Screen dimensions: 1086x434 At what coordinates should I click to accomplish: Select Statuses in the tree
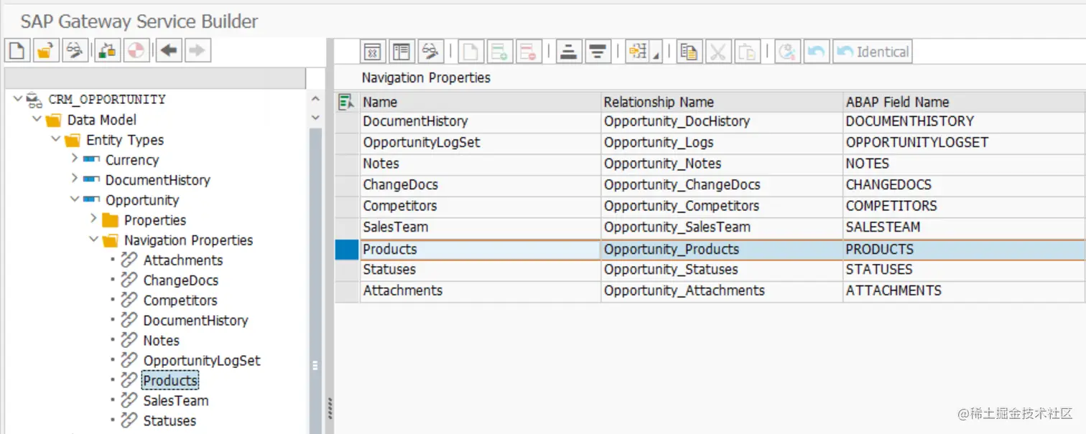170,420
